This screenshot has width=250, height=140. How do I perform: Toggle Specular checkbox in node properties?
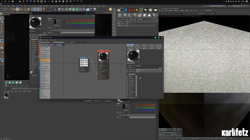tap(136, 78)
